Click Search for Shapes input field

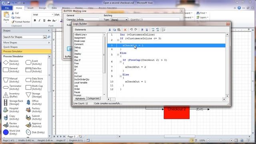23,37
